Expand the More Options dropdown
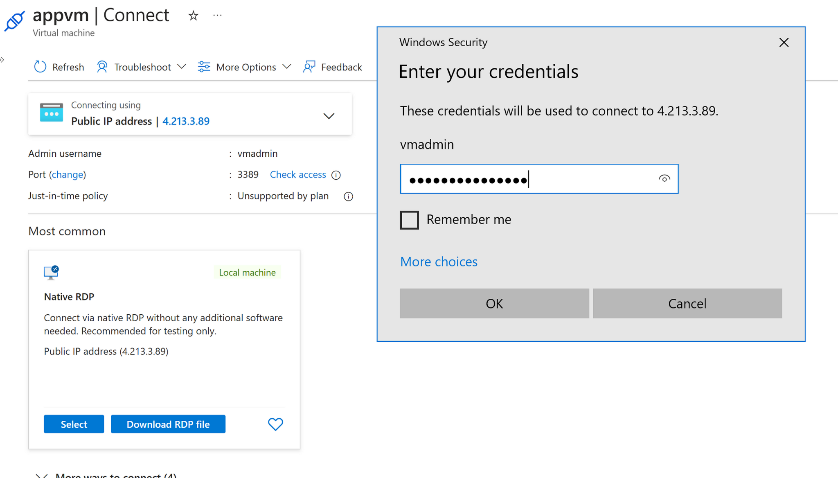 [x=287, y=66]
